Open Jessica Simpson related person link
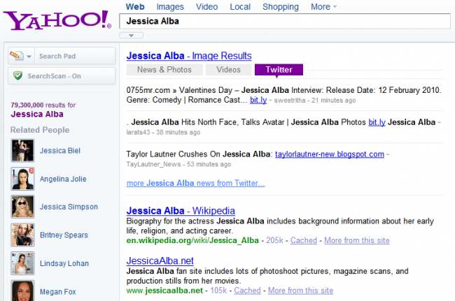The image size is (455, 301). [x=69, y=207]
